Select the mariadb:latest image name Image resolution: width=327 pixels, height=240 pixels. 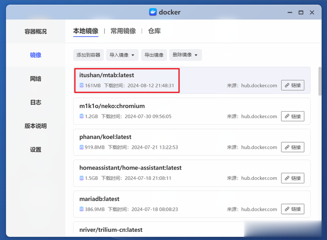tap(99, 199)
